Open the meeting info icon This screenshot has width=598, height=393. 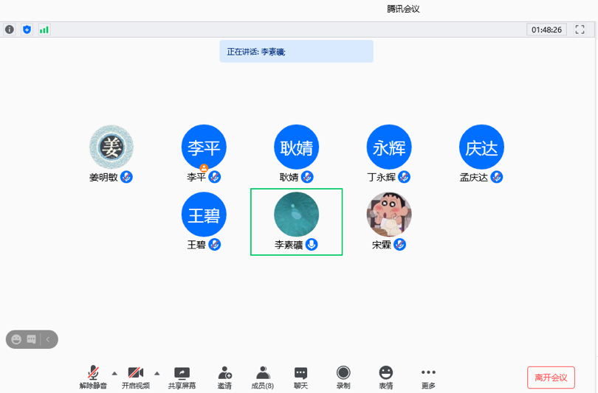coord(10,29)
